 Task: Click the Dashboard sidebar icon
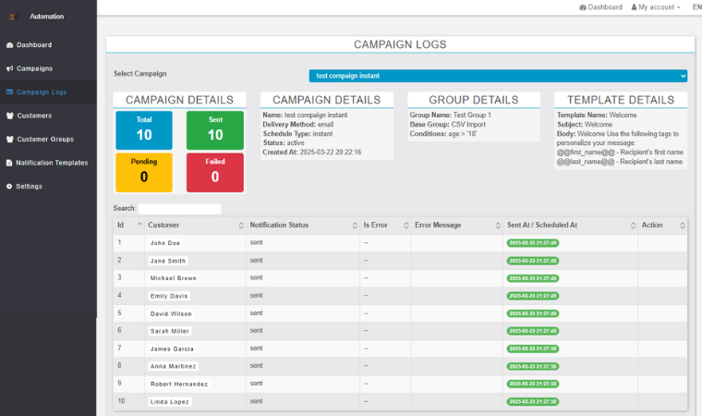point(9,44)
